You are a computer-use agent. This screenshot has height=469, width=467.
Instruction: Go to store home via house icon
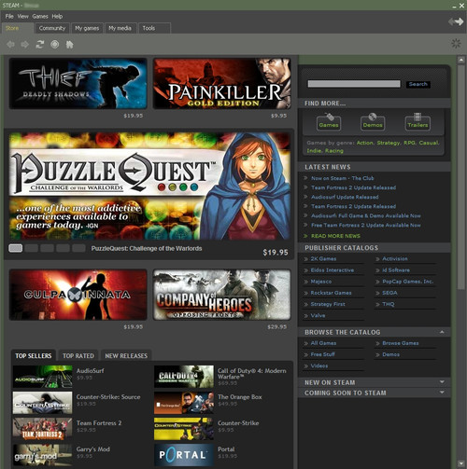coord(69,45)
